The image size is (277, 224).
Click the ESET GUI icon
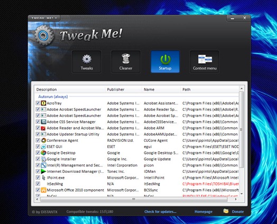coord(43,147)
